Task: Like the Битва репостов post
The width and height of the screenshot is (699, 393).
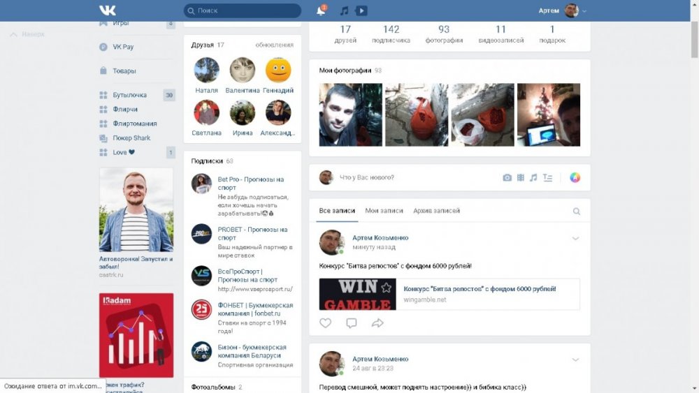Action: [325, 323]
